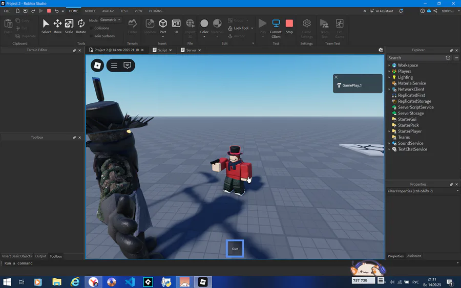Expand the StarterPlayer tree node
The width and height of the screenshot is (461, 288).
point(389,131)
